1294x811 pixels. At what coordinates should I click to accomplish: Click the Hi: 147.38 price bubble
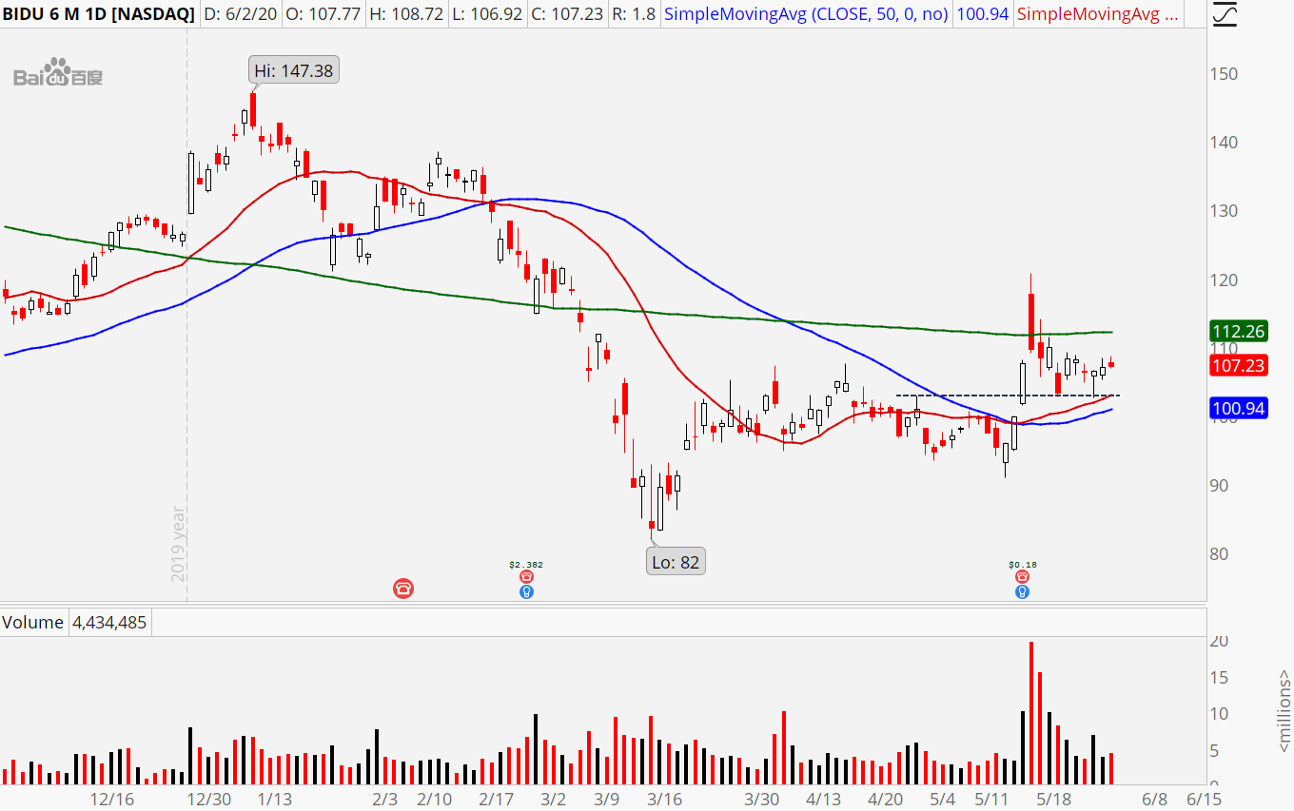(295, 70)
